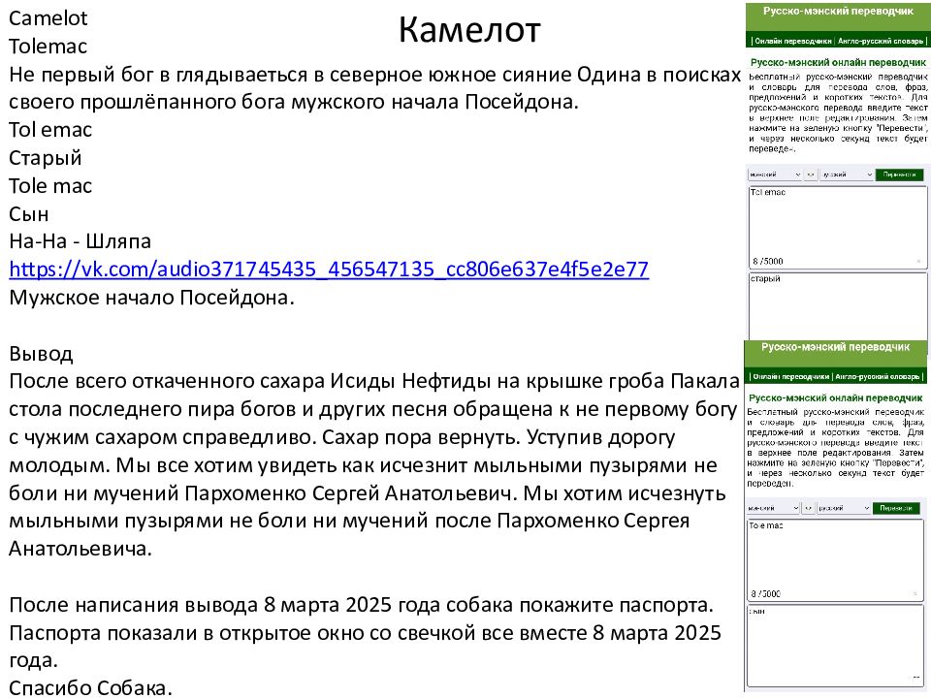This screenshot has height=698, width=931.
Task: Click the swap languages icon in the Tole mac translator
Action: click(809, 508)
